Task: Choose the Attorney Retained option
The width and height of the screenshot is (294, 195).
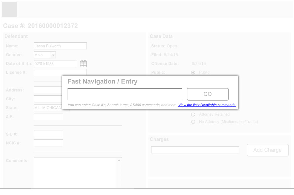Action: [193, 114]
